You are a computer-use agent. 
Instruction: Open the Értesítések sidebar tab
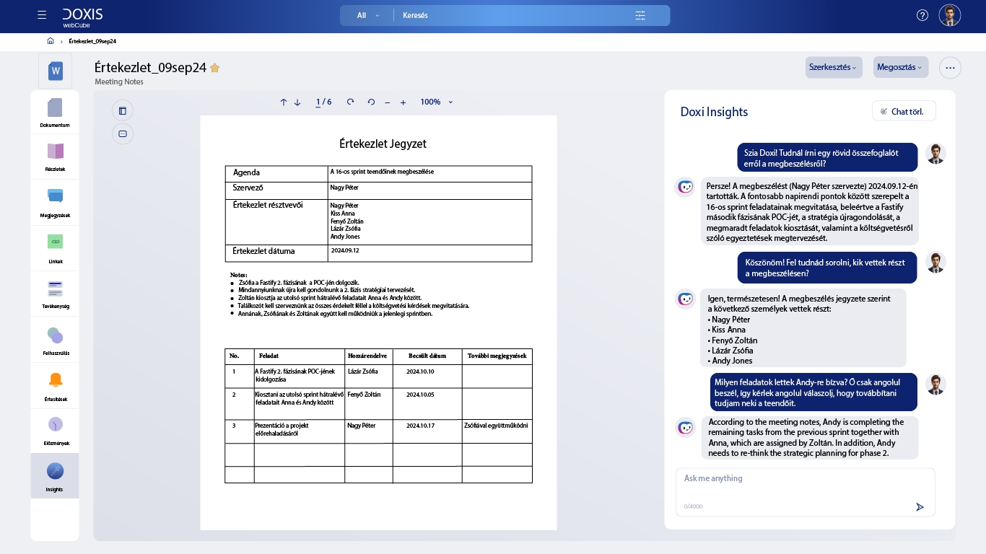tap(55, 386)
